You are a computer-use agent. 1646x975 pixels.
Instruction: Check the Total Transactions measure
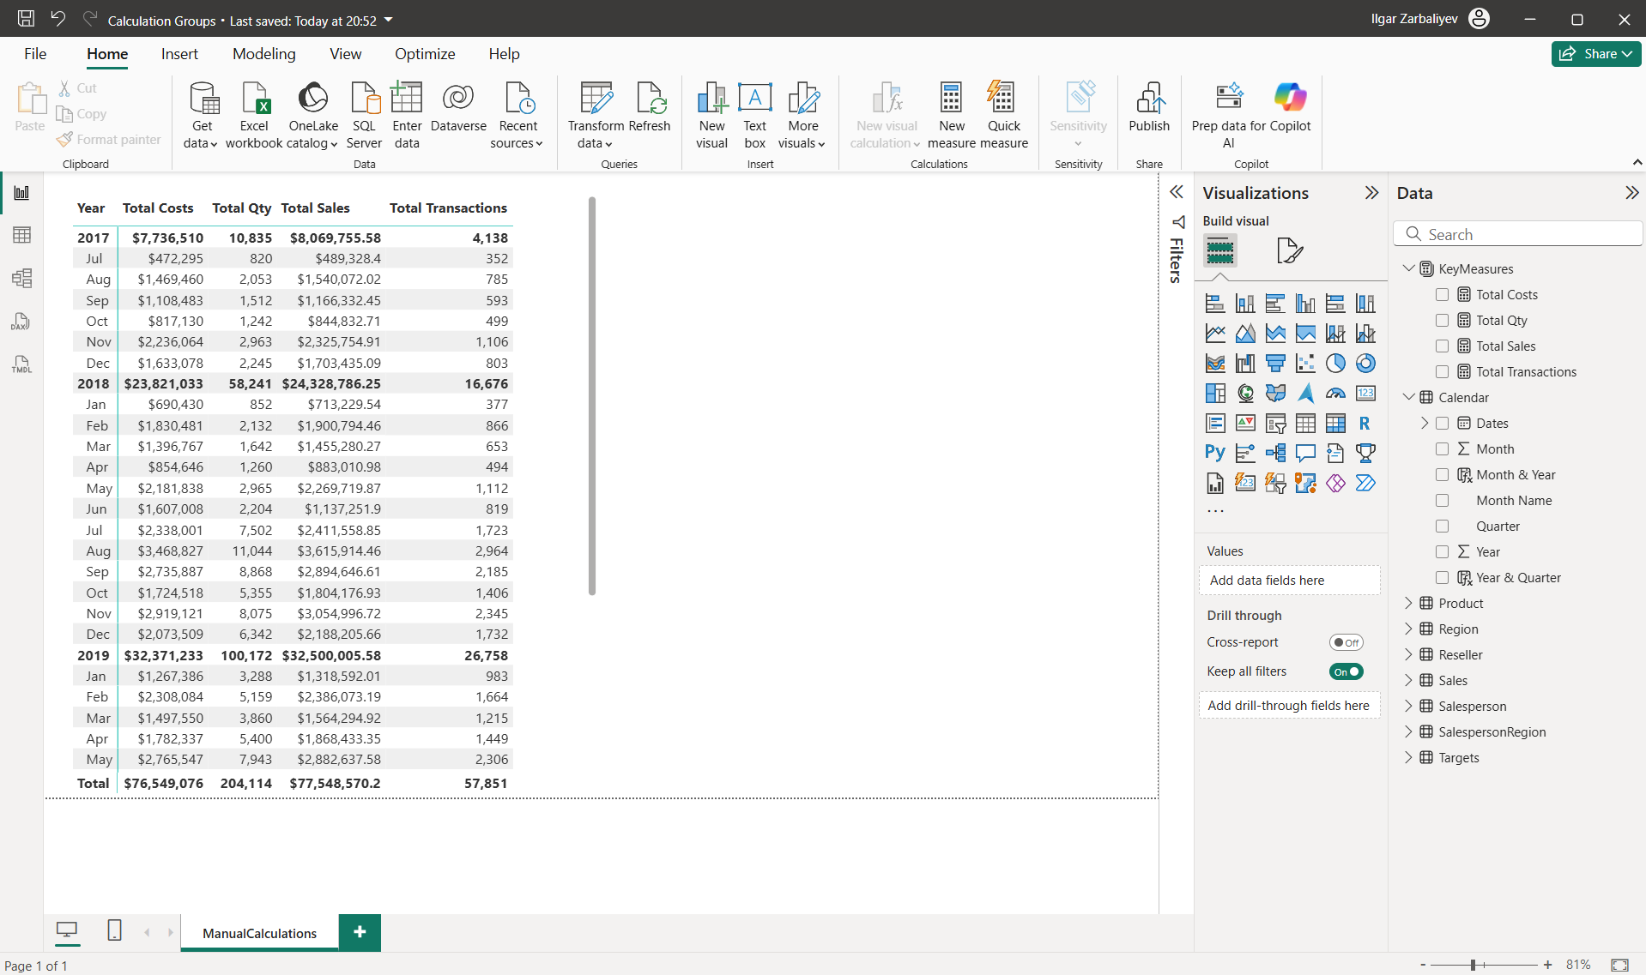[x=1442, y=372]
